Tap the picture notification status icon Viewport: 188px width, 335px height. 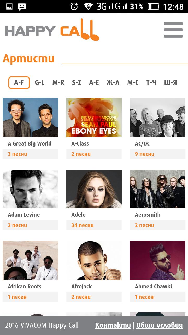coord(9,7)
